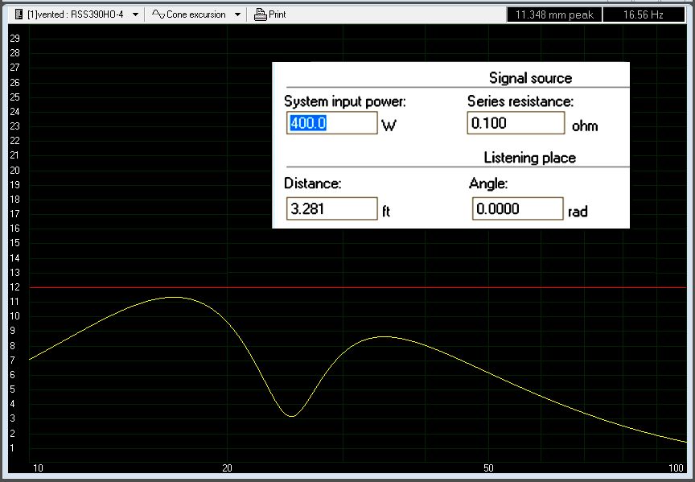Click the 29 excursion axis label

[14, 38]
